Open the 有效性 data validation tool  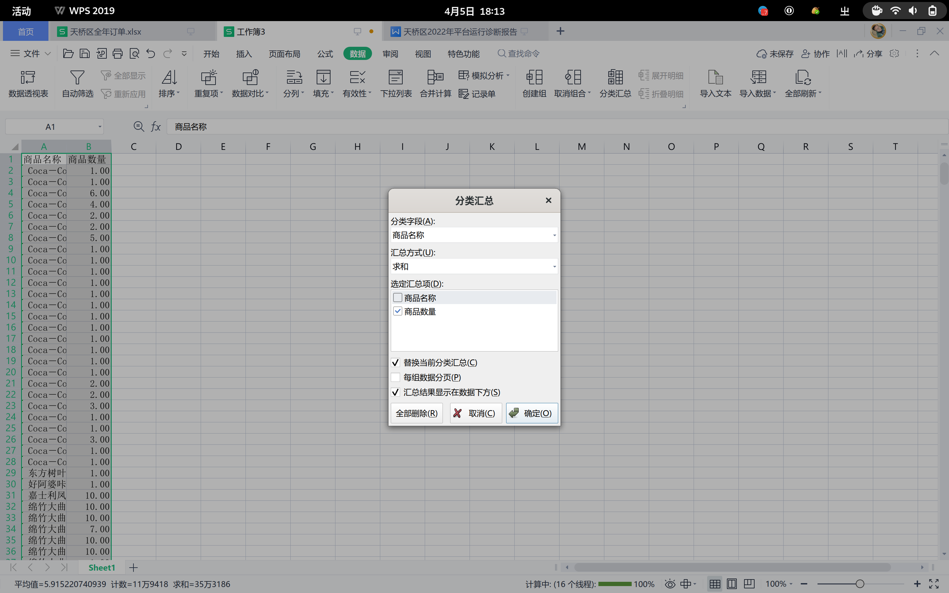pyautogui.click(x=357, y=84)
